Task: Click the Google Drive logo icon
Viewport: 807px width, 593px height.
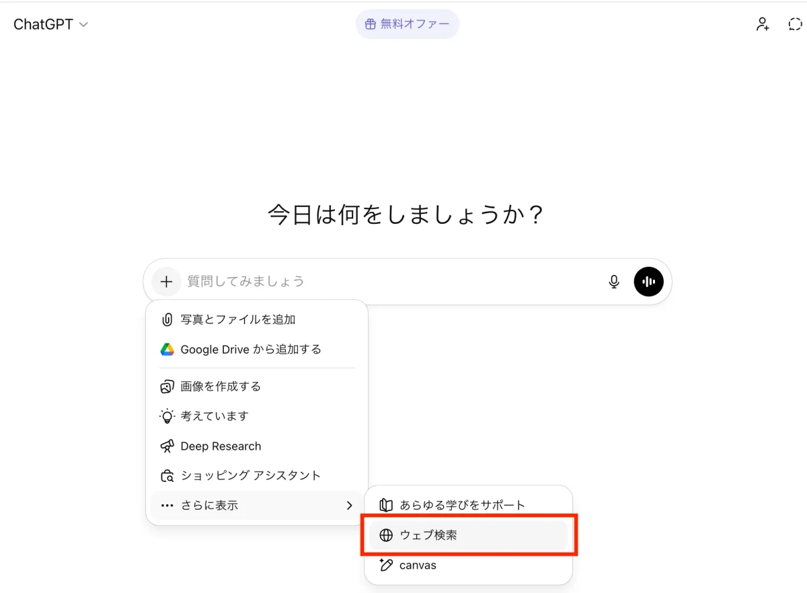Action: [167, 350]
